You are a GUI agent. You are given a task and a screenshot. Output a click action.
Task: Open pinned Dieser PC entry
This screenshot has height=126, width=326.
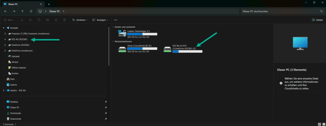coord(13,108)
